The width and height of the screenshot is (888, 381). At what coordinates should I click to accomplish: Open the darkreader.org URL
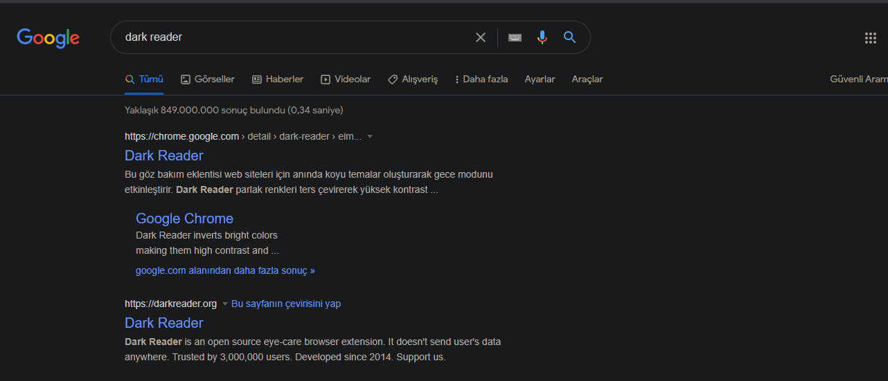[x=170, y=304]
